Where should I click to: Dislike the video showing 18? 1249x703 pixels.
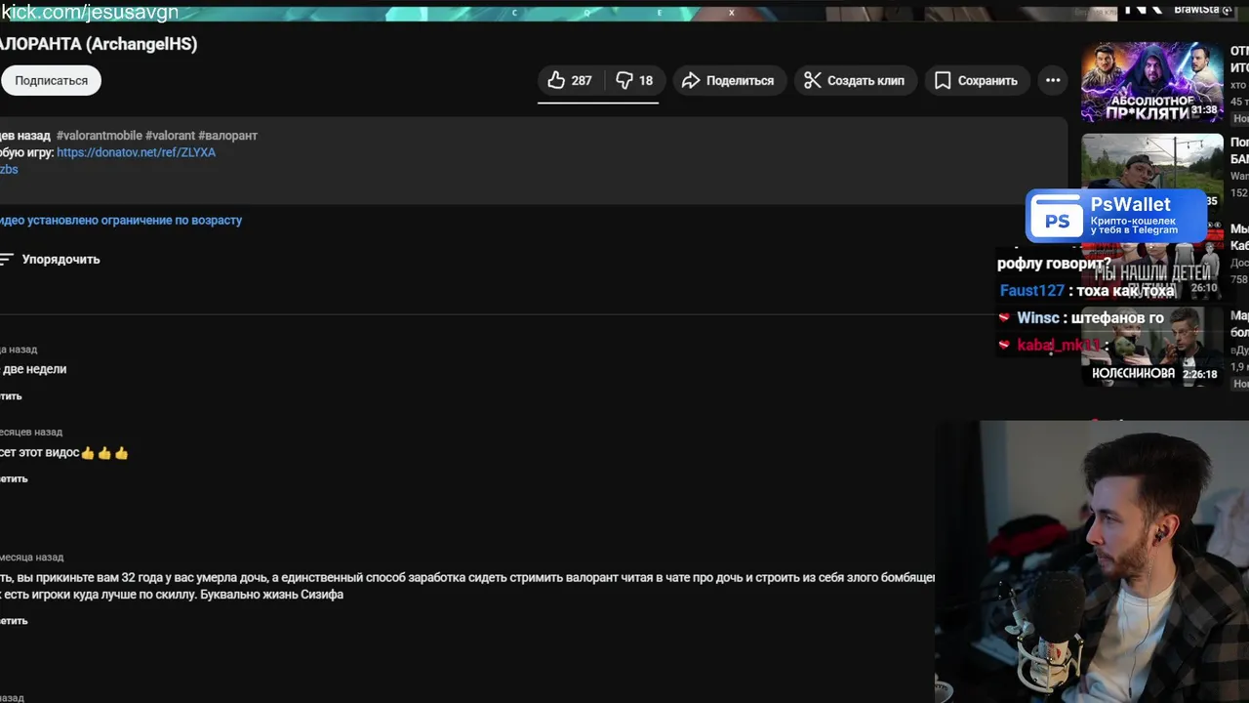coord(634,80)
